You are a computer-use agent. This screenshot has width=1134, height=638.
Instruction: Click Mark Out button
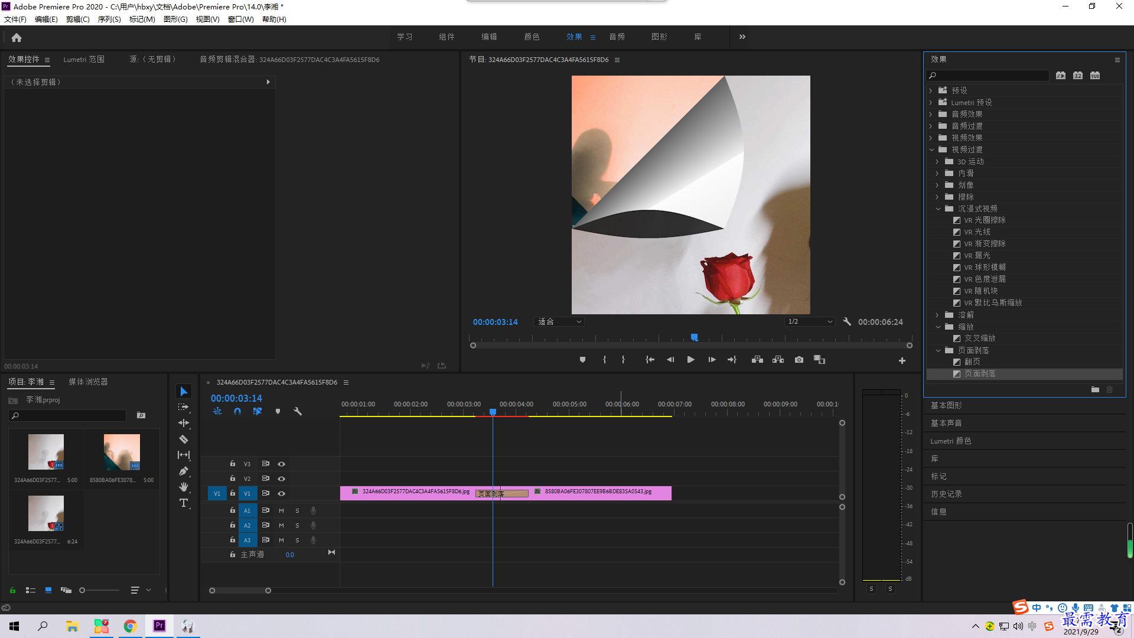tap(623, 360)
